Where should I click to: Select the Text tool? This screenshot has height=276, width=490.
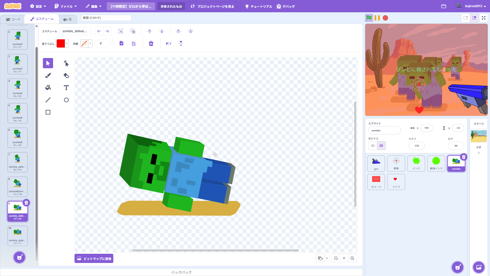[x=66, y=88]
